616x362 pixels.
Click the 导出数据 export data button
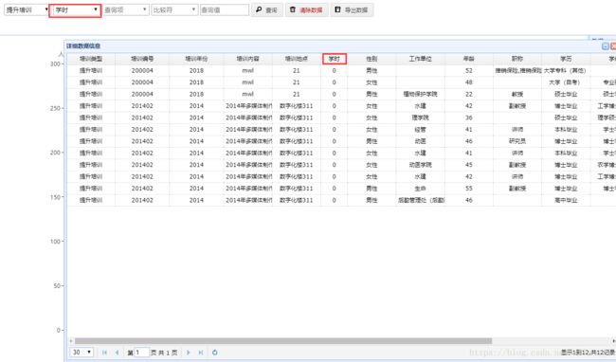point(352,9)
